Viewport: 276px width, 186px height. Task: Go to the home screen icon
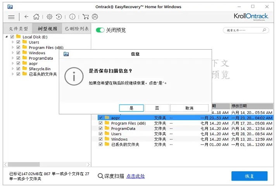coord(36,17)
